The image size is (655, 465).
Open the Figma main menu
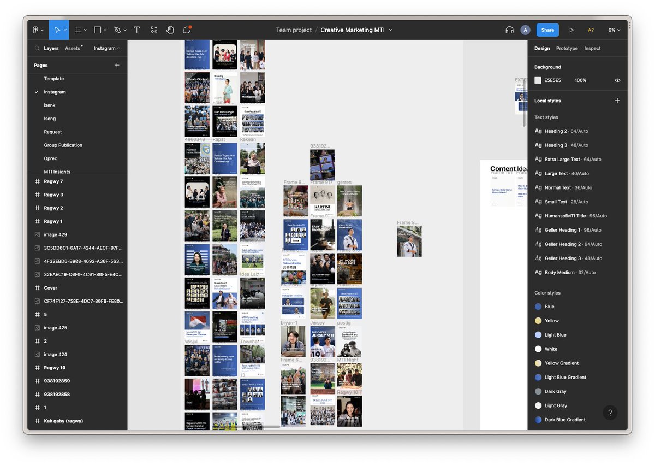[36, 30]
